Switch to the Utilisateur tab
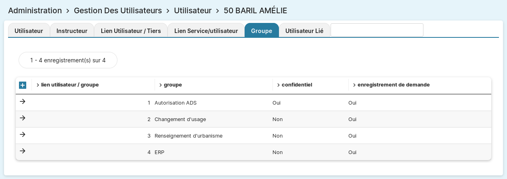The height and width of the screenshot is (179, 507). [x=29, y=31]
